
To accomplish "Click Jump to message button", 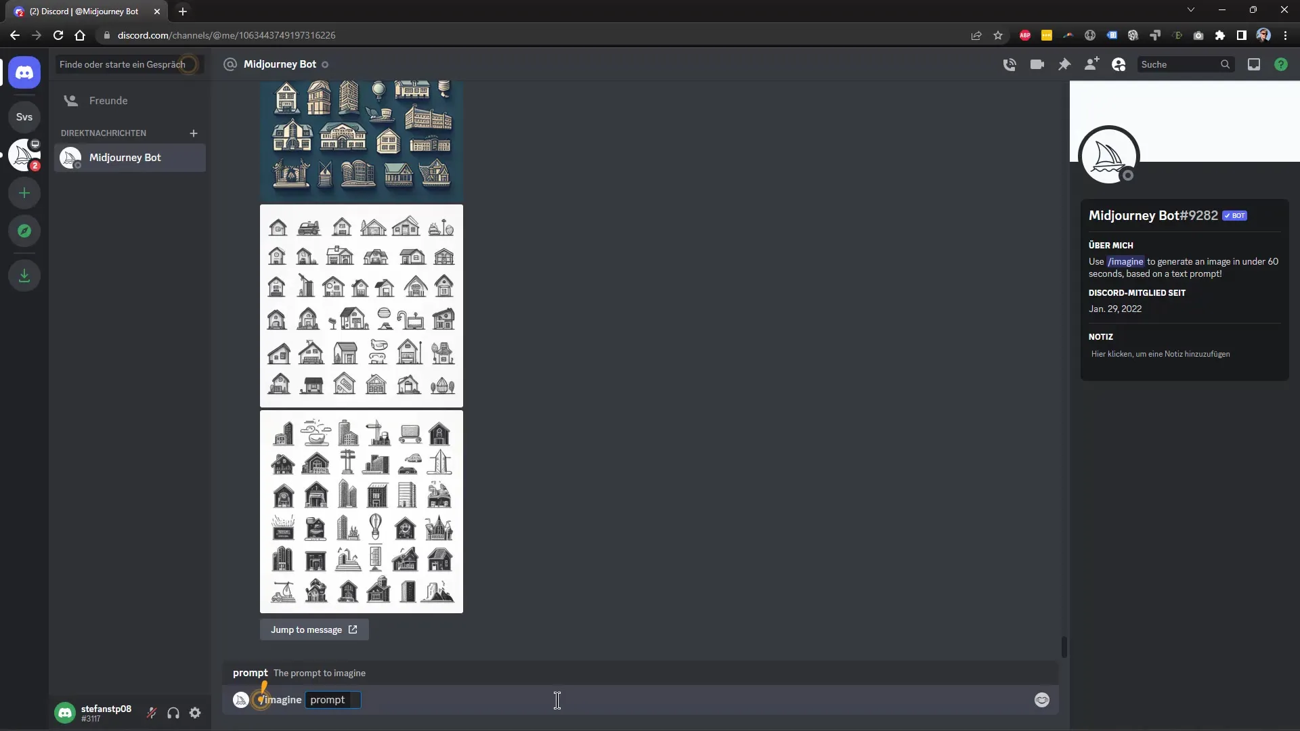I will (314, 629).
